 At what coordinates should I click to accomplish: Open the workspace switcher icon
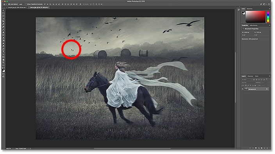pos(264,4)
